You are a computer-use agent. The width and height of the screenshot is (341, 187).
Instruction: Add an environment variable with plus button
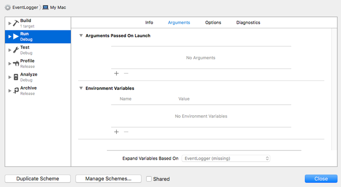pos(116,132)
